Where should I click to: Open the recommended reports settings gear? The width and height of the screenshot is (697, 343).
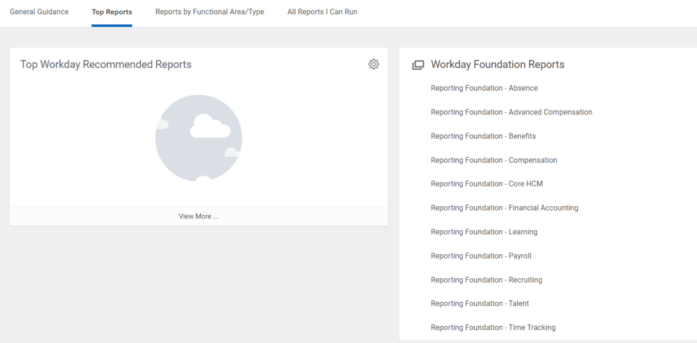click(x=374, y=65)
